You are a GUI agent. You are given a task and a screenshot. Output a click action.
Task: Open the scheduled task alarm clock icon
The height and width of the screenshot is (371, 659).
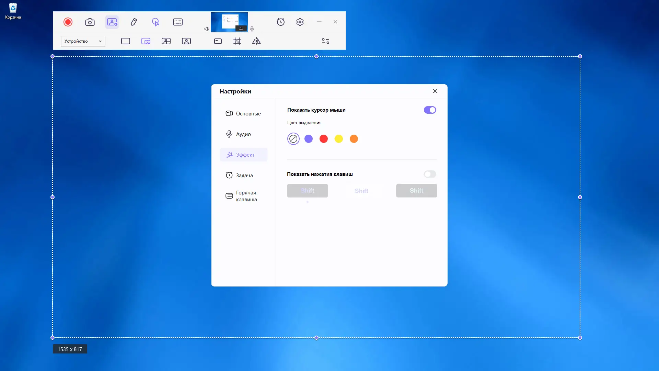point(280,22)
